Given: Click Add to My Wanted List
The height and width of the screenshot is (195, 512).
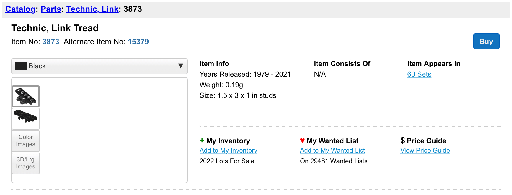Looking at the screenshot, I should coord(332,151).
